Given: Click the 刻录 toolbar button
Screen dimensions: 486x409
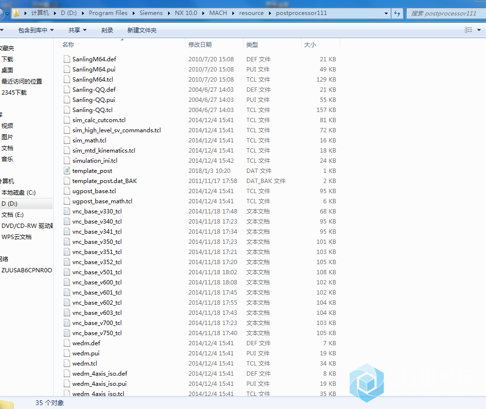Looking at the screenshot, I should click(107, 30).
